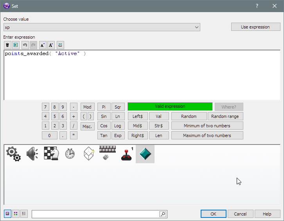Click the greyed redo arrow icon
This screenshot has height=221, width=284.
tap(33, 45)
